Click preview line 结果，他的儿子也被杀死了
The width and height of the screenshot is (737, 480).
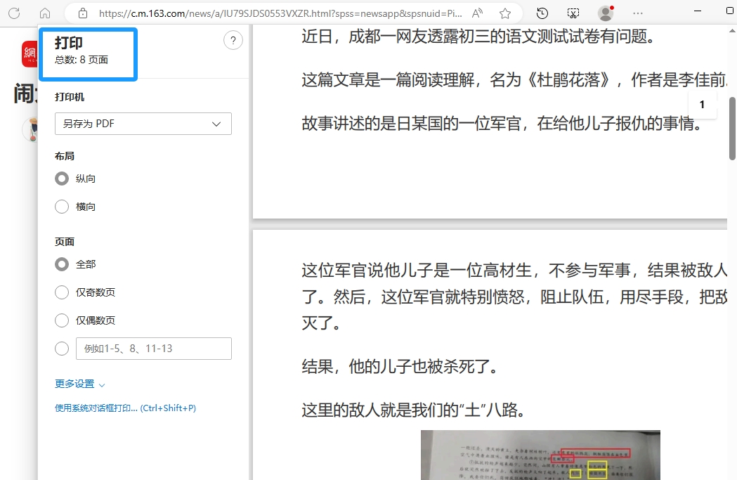[x=400, y=366]
